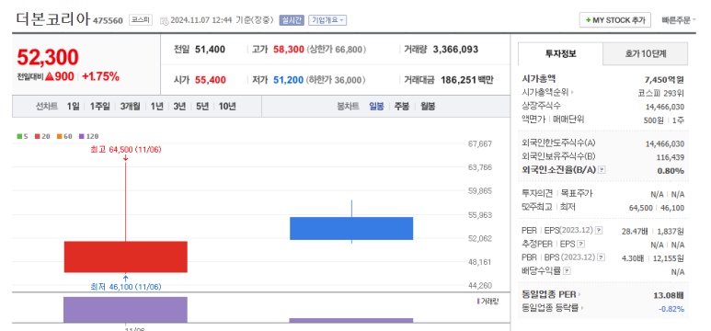Click the 코스피 293위 ranking value
Viewport: 711px width, 331px height.
pos(660,93)
